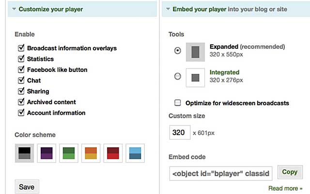
Task: Toggle the Statistics checkbox
Action: [x=21, y=59]
